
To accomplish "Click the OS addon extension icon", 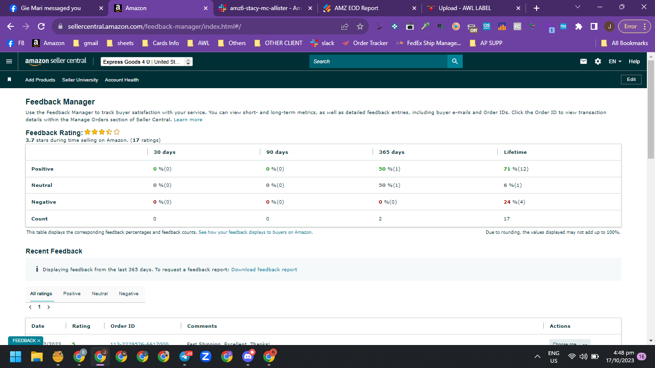I will 487,26.
